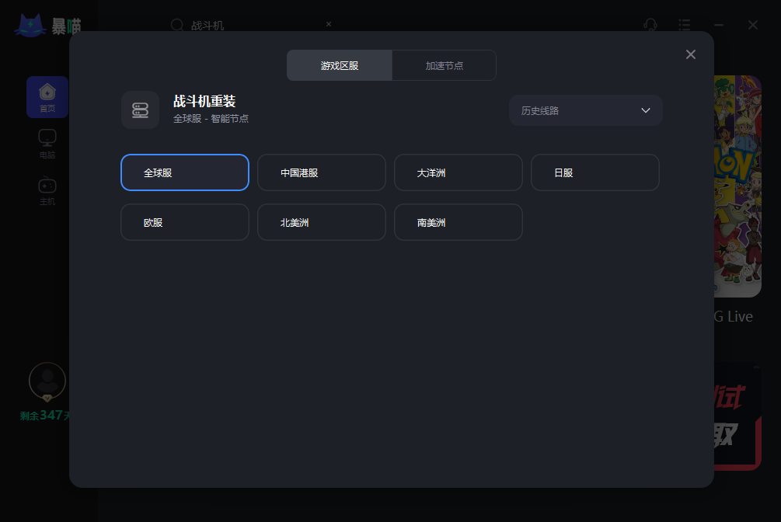Choose the 大洋洲 region
This screenshot has width=781, height=522.
point(458,172)
